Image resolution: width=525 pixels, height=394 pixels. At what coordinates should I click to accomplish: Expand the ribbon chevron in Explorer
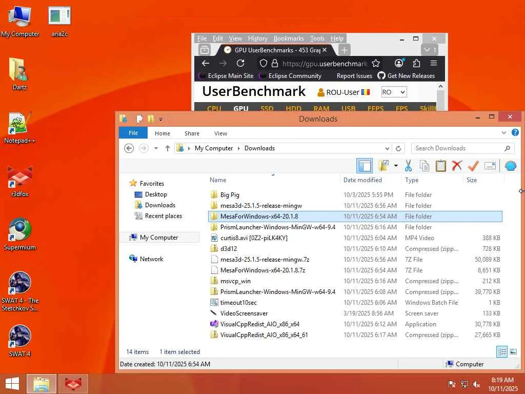click(x=504, y=133)
